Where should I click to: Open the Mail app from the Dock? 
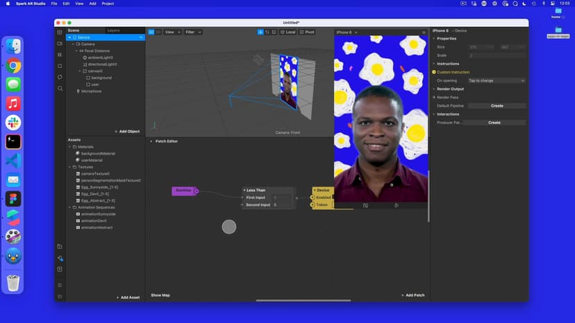13,180
